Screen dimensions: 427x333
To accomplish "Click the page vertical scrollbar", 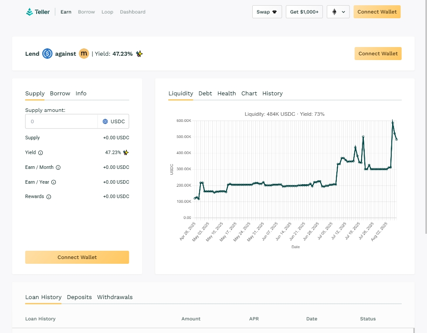I will (x=426, y=117).
